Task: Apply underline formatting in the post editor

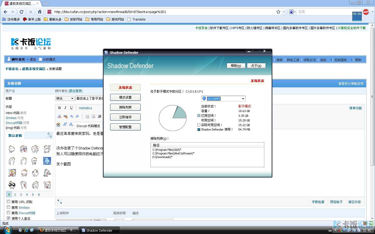Action: 71,108
